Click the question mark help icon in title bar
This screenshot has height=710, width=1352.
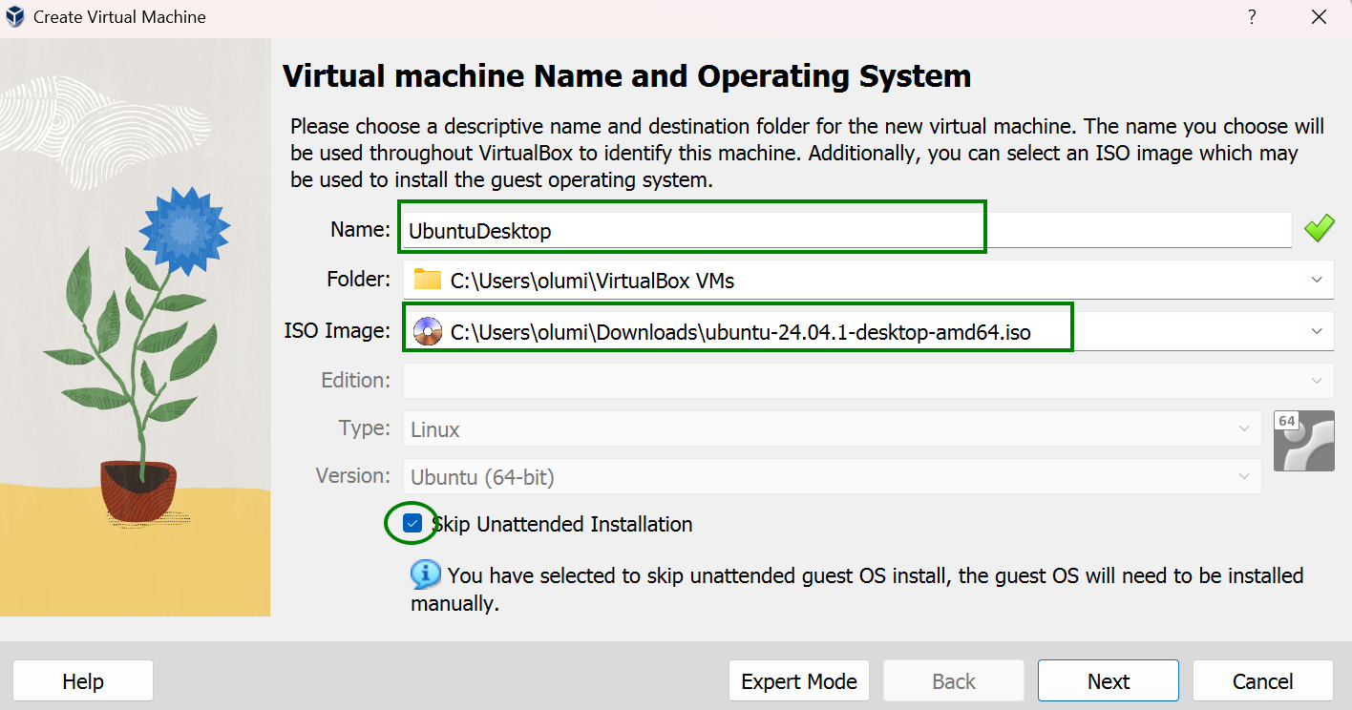pos(1252,17)
